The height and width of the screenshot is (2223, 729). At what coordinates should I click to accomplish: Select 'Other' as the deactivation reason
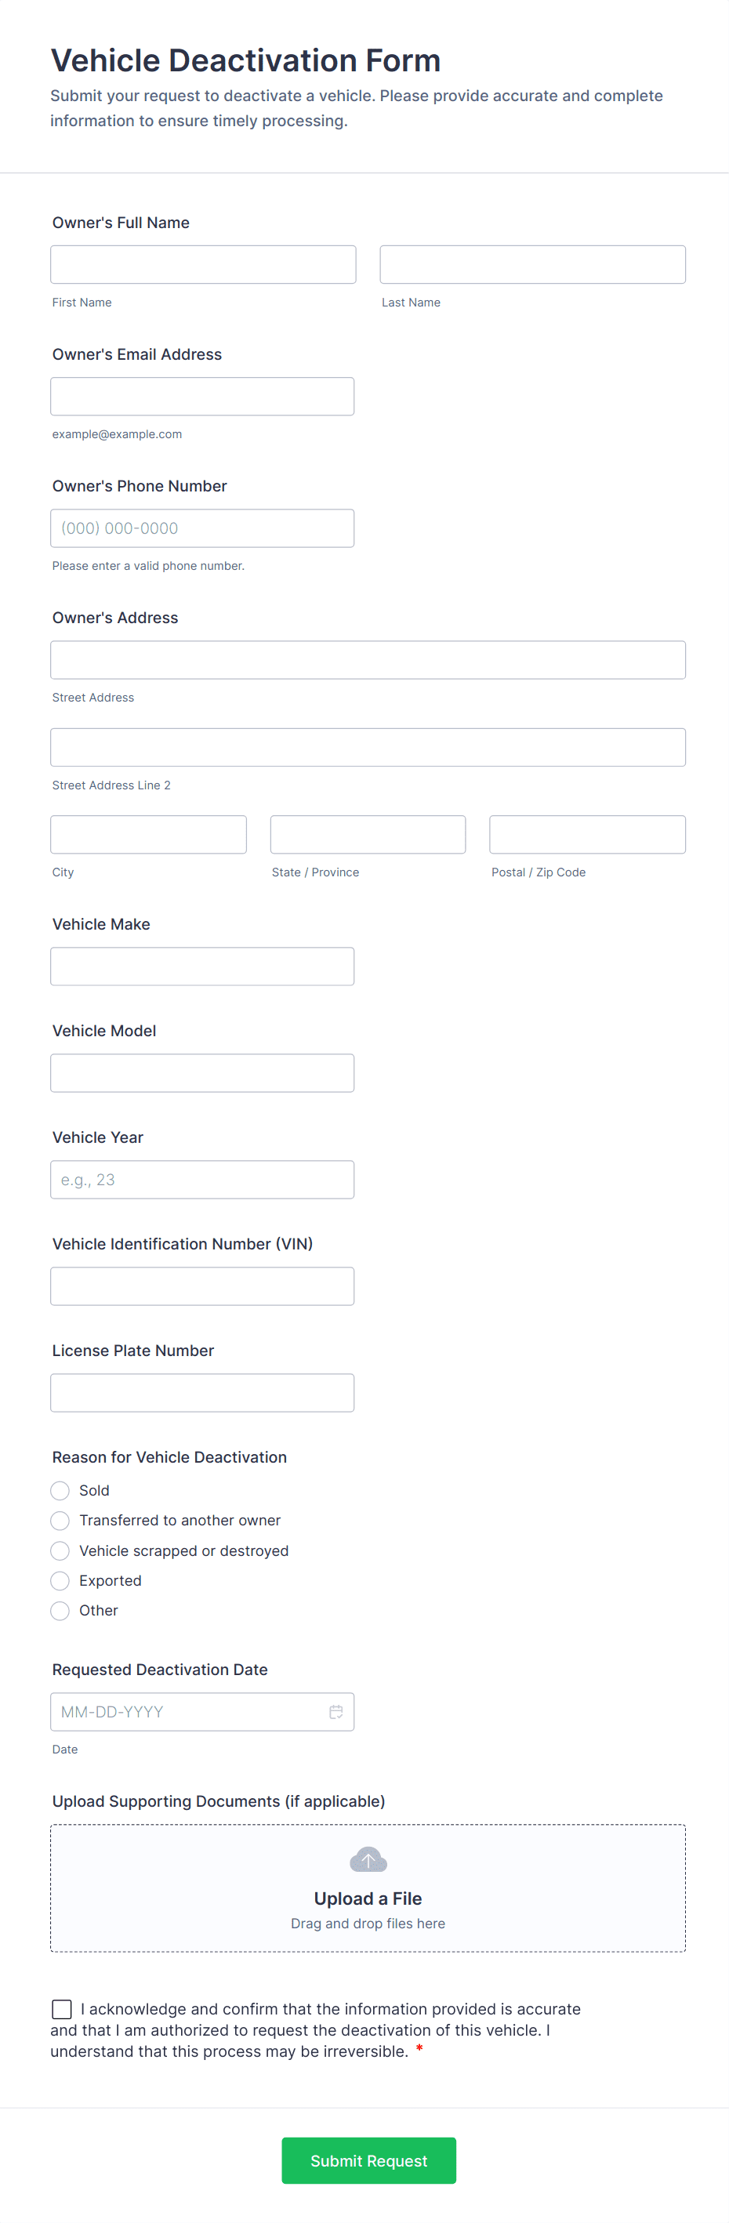pyautogui.click(x=60, y=1610)
